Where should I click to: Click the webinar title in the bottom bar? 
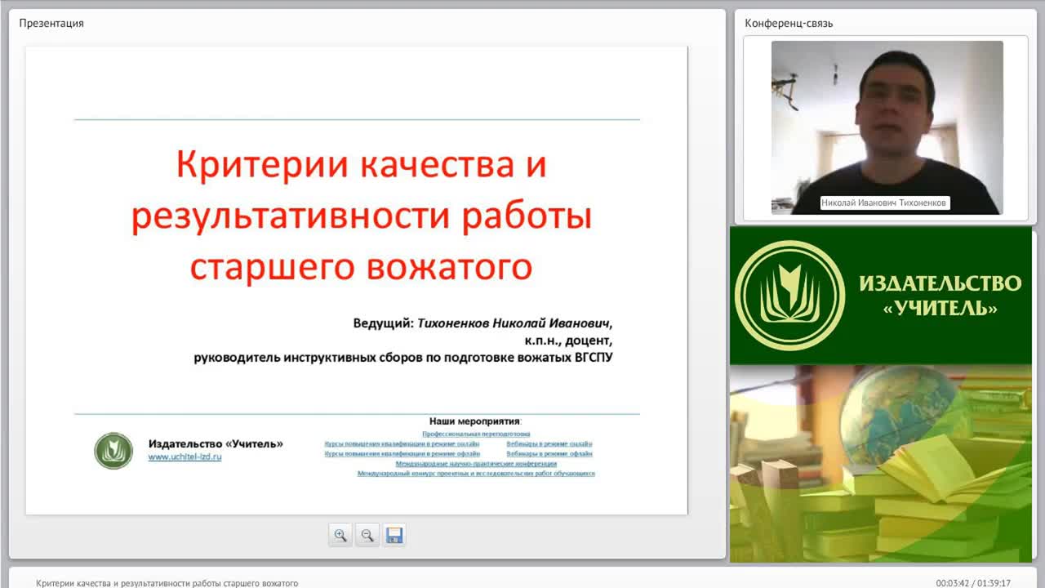(x=167, y=583)
